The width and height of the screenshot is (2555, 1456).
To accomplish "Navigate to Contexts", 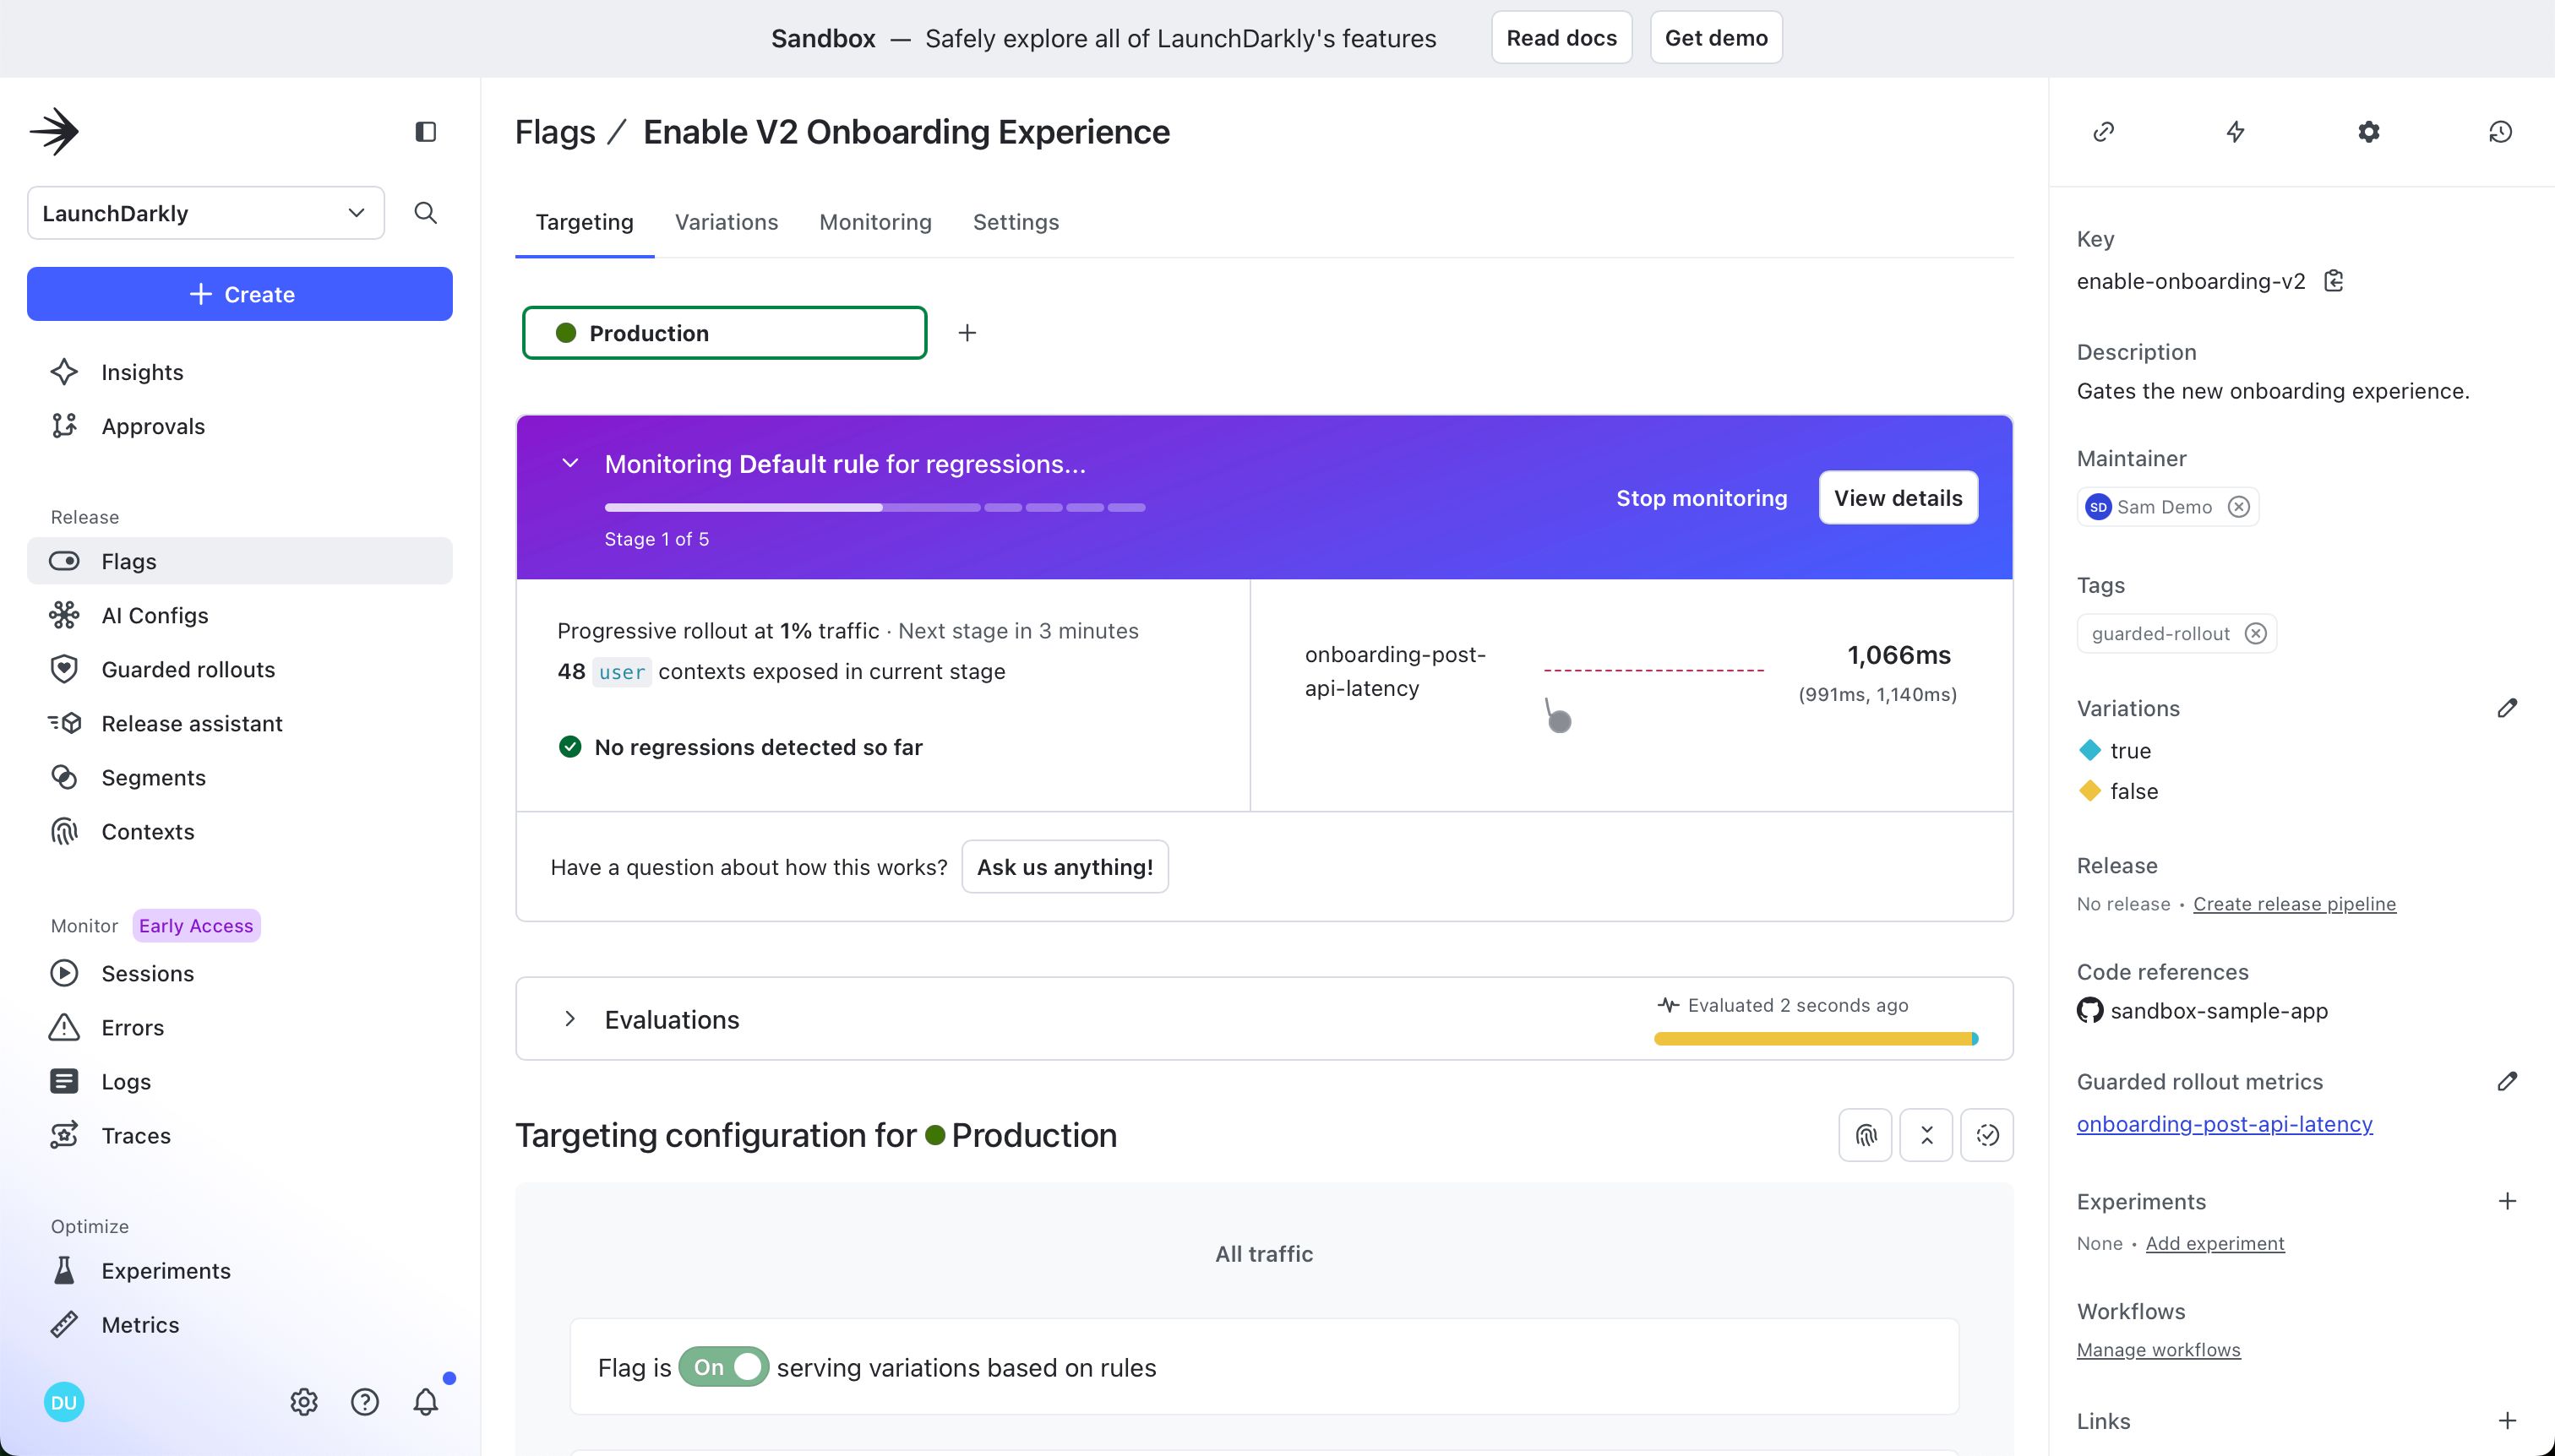I will pos(239,831).
